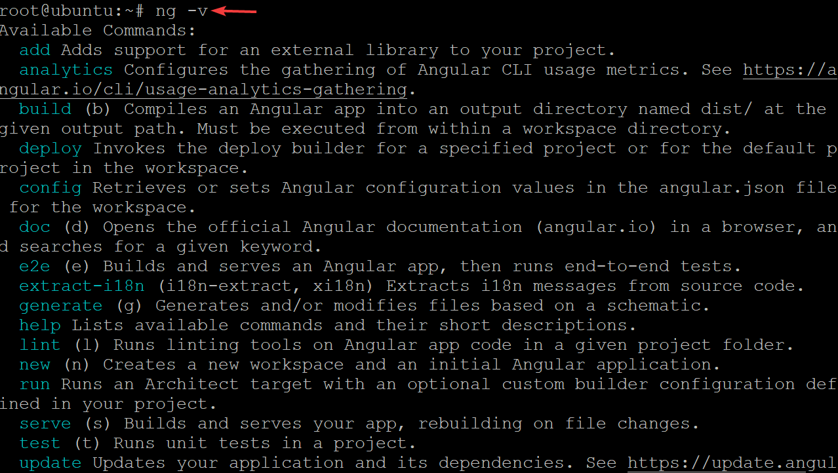Click 'end-to-end tests.' in e2e description

[654, 266]
